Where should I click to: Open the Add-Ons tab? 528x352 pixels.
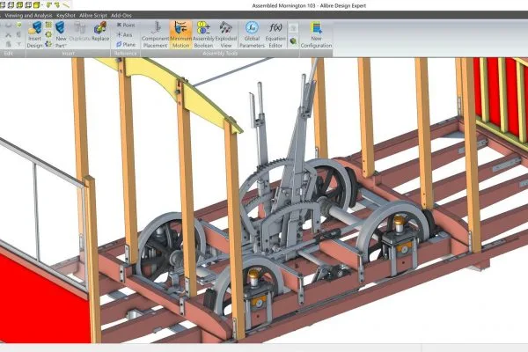click(x=121, y=16)
